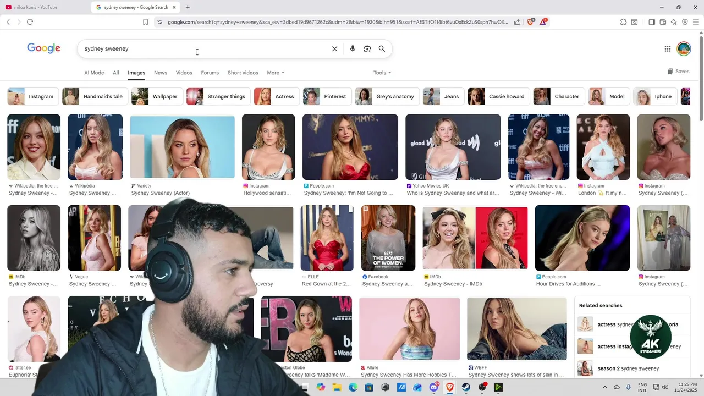Filter images by Grey's anatomy chip
This screenshot has width=704, height=396.
(x=387, y=96)
